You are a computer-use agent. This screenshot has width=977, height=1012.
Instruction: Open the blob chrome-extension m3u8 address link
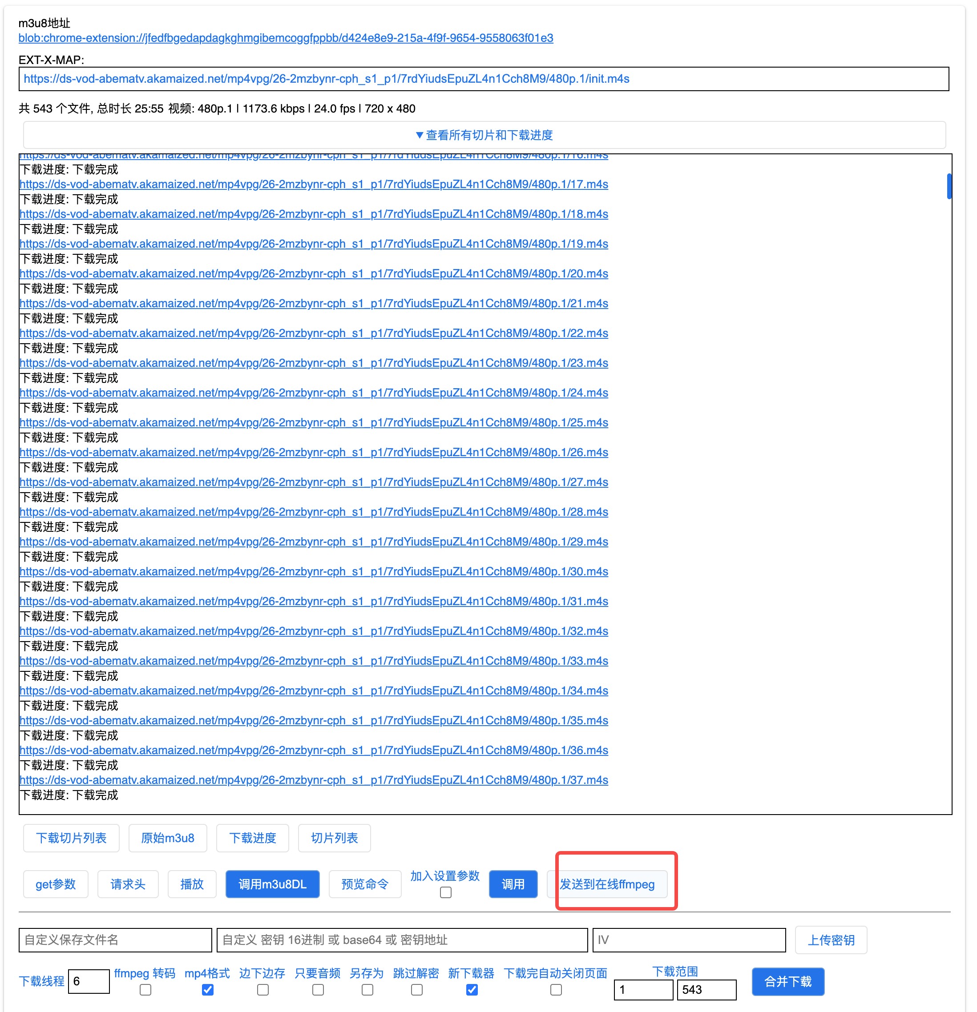286,38
